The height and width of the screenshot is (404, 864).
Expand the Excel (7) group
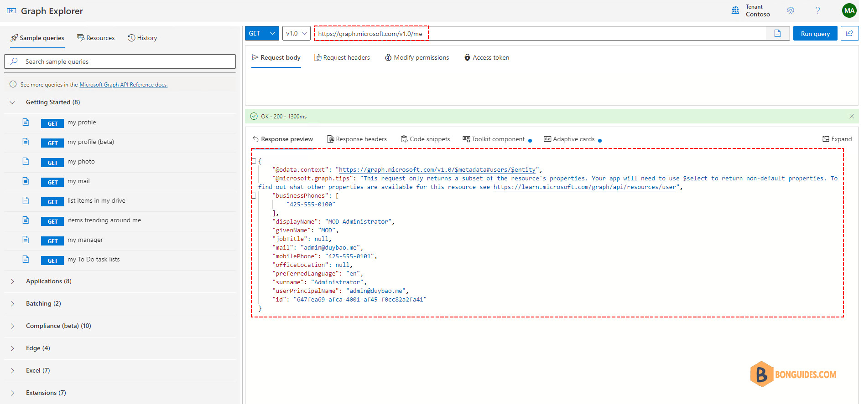(x=12, y=371)
